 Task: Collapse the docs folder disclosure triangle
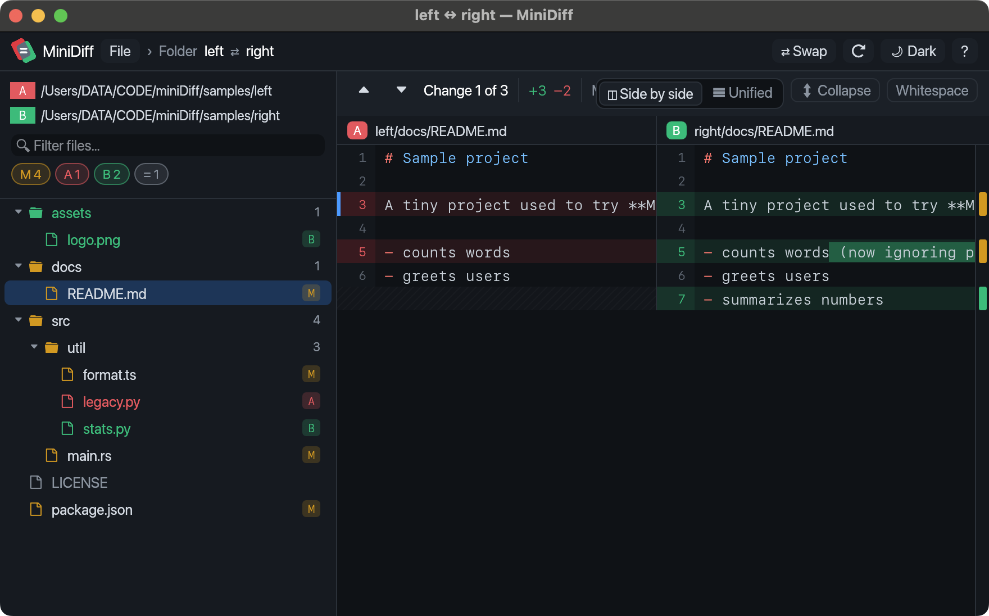pyautogui.click(x=19, y=266)
